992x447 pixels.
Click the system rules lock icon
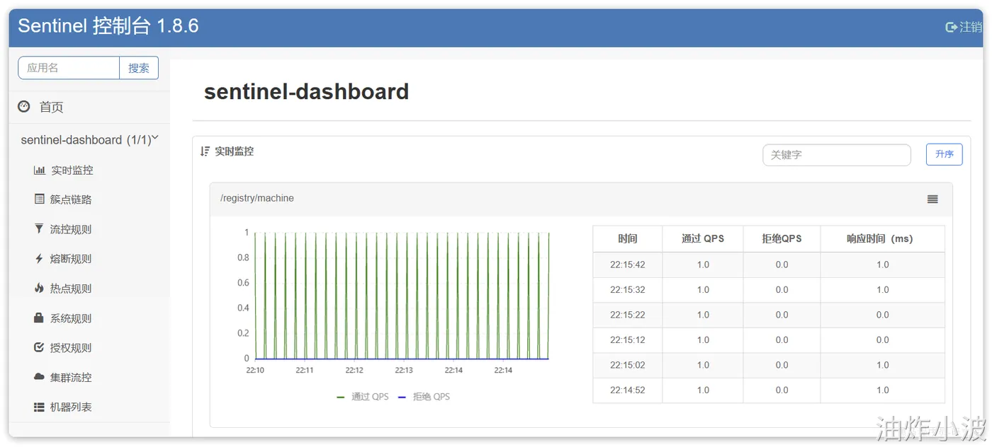pyautogui.click(x=39, y=318)
